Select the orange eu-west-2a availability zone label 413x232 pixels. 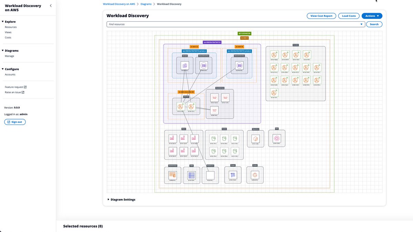pyautogui.click(x=194, y=46)
